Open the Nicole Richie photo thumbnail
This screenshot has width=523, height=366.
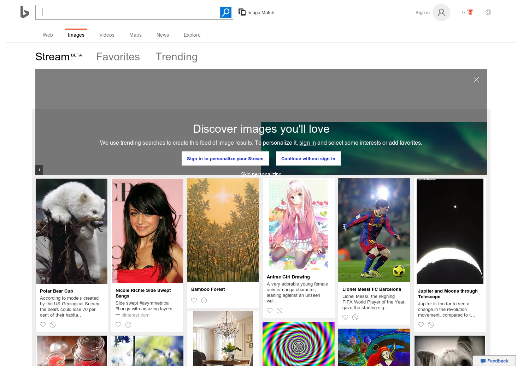(x=147, y=231)
